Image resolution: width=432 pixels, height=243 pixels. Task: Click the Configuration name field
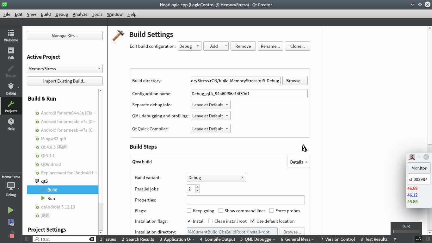(249, 94)
